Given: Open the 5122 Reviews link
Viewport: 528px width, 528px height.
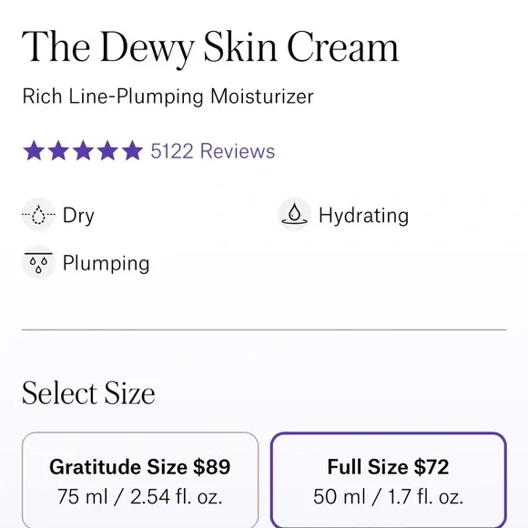Looking at the screenshot, I should [x=212, y=151].
